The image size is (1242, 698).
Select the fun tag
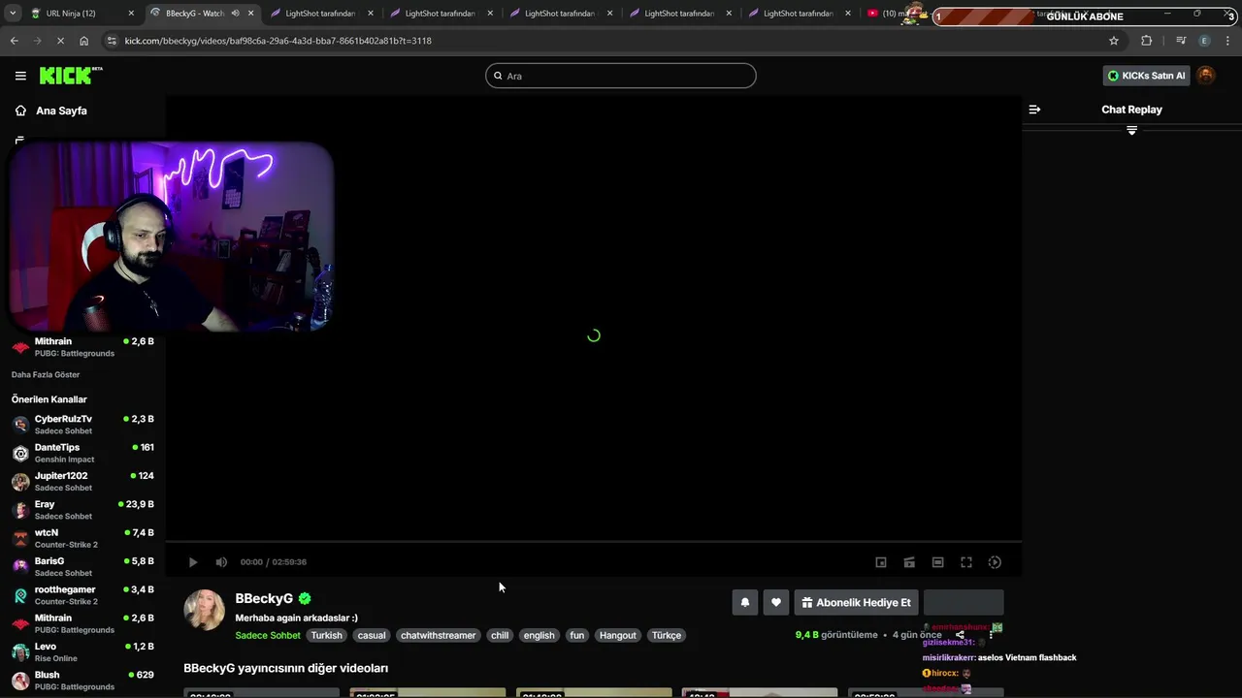[x=577, y=635]
